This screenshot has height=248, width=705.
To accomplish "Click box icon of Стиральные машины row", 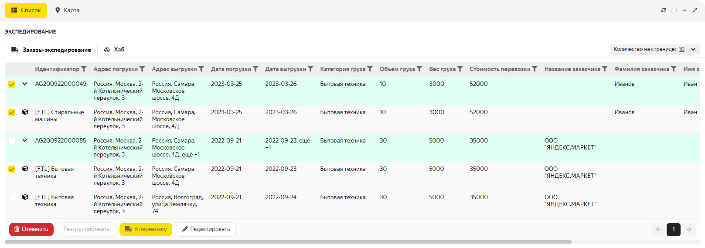I will tap(25, 112).
